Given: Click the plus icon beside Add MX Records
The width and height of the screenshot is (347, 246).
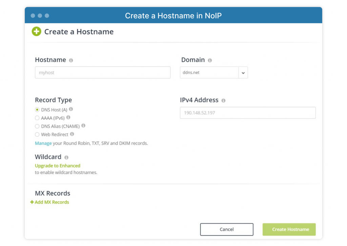Looking at the screenshot, I should click(32, 202).
